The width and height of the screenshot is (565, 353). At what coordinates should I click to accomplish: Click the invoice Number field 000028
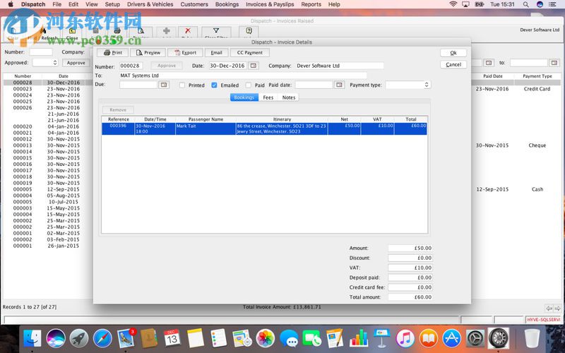(x=131, y=66)
